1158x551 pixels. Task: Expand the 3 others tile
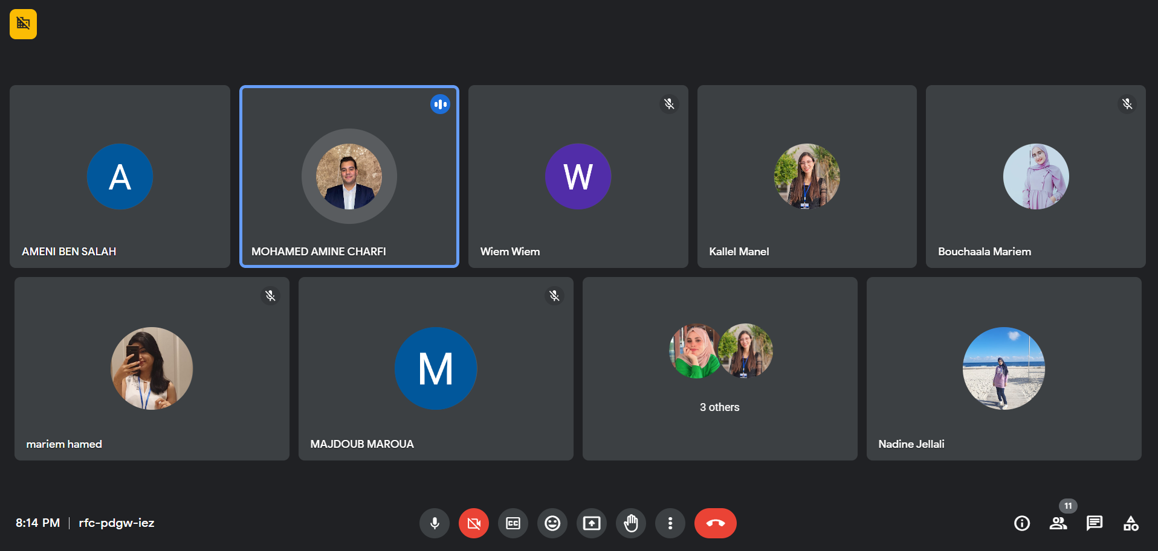tap(719, 369)
